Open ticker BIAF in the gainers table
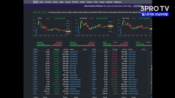This screenshot has width=175, height=98. (35, 59)
